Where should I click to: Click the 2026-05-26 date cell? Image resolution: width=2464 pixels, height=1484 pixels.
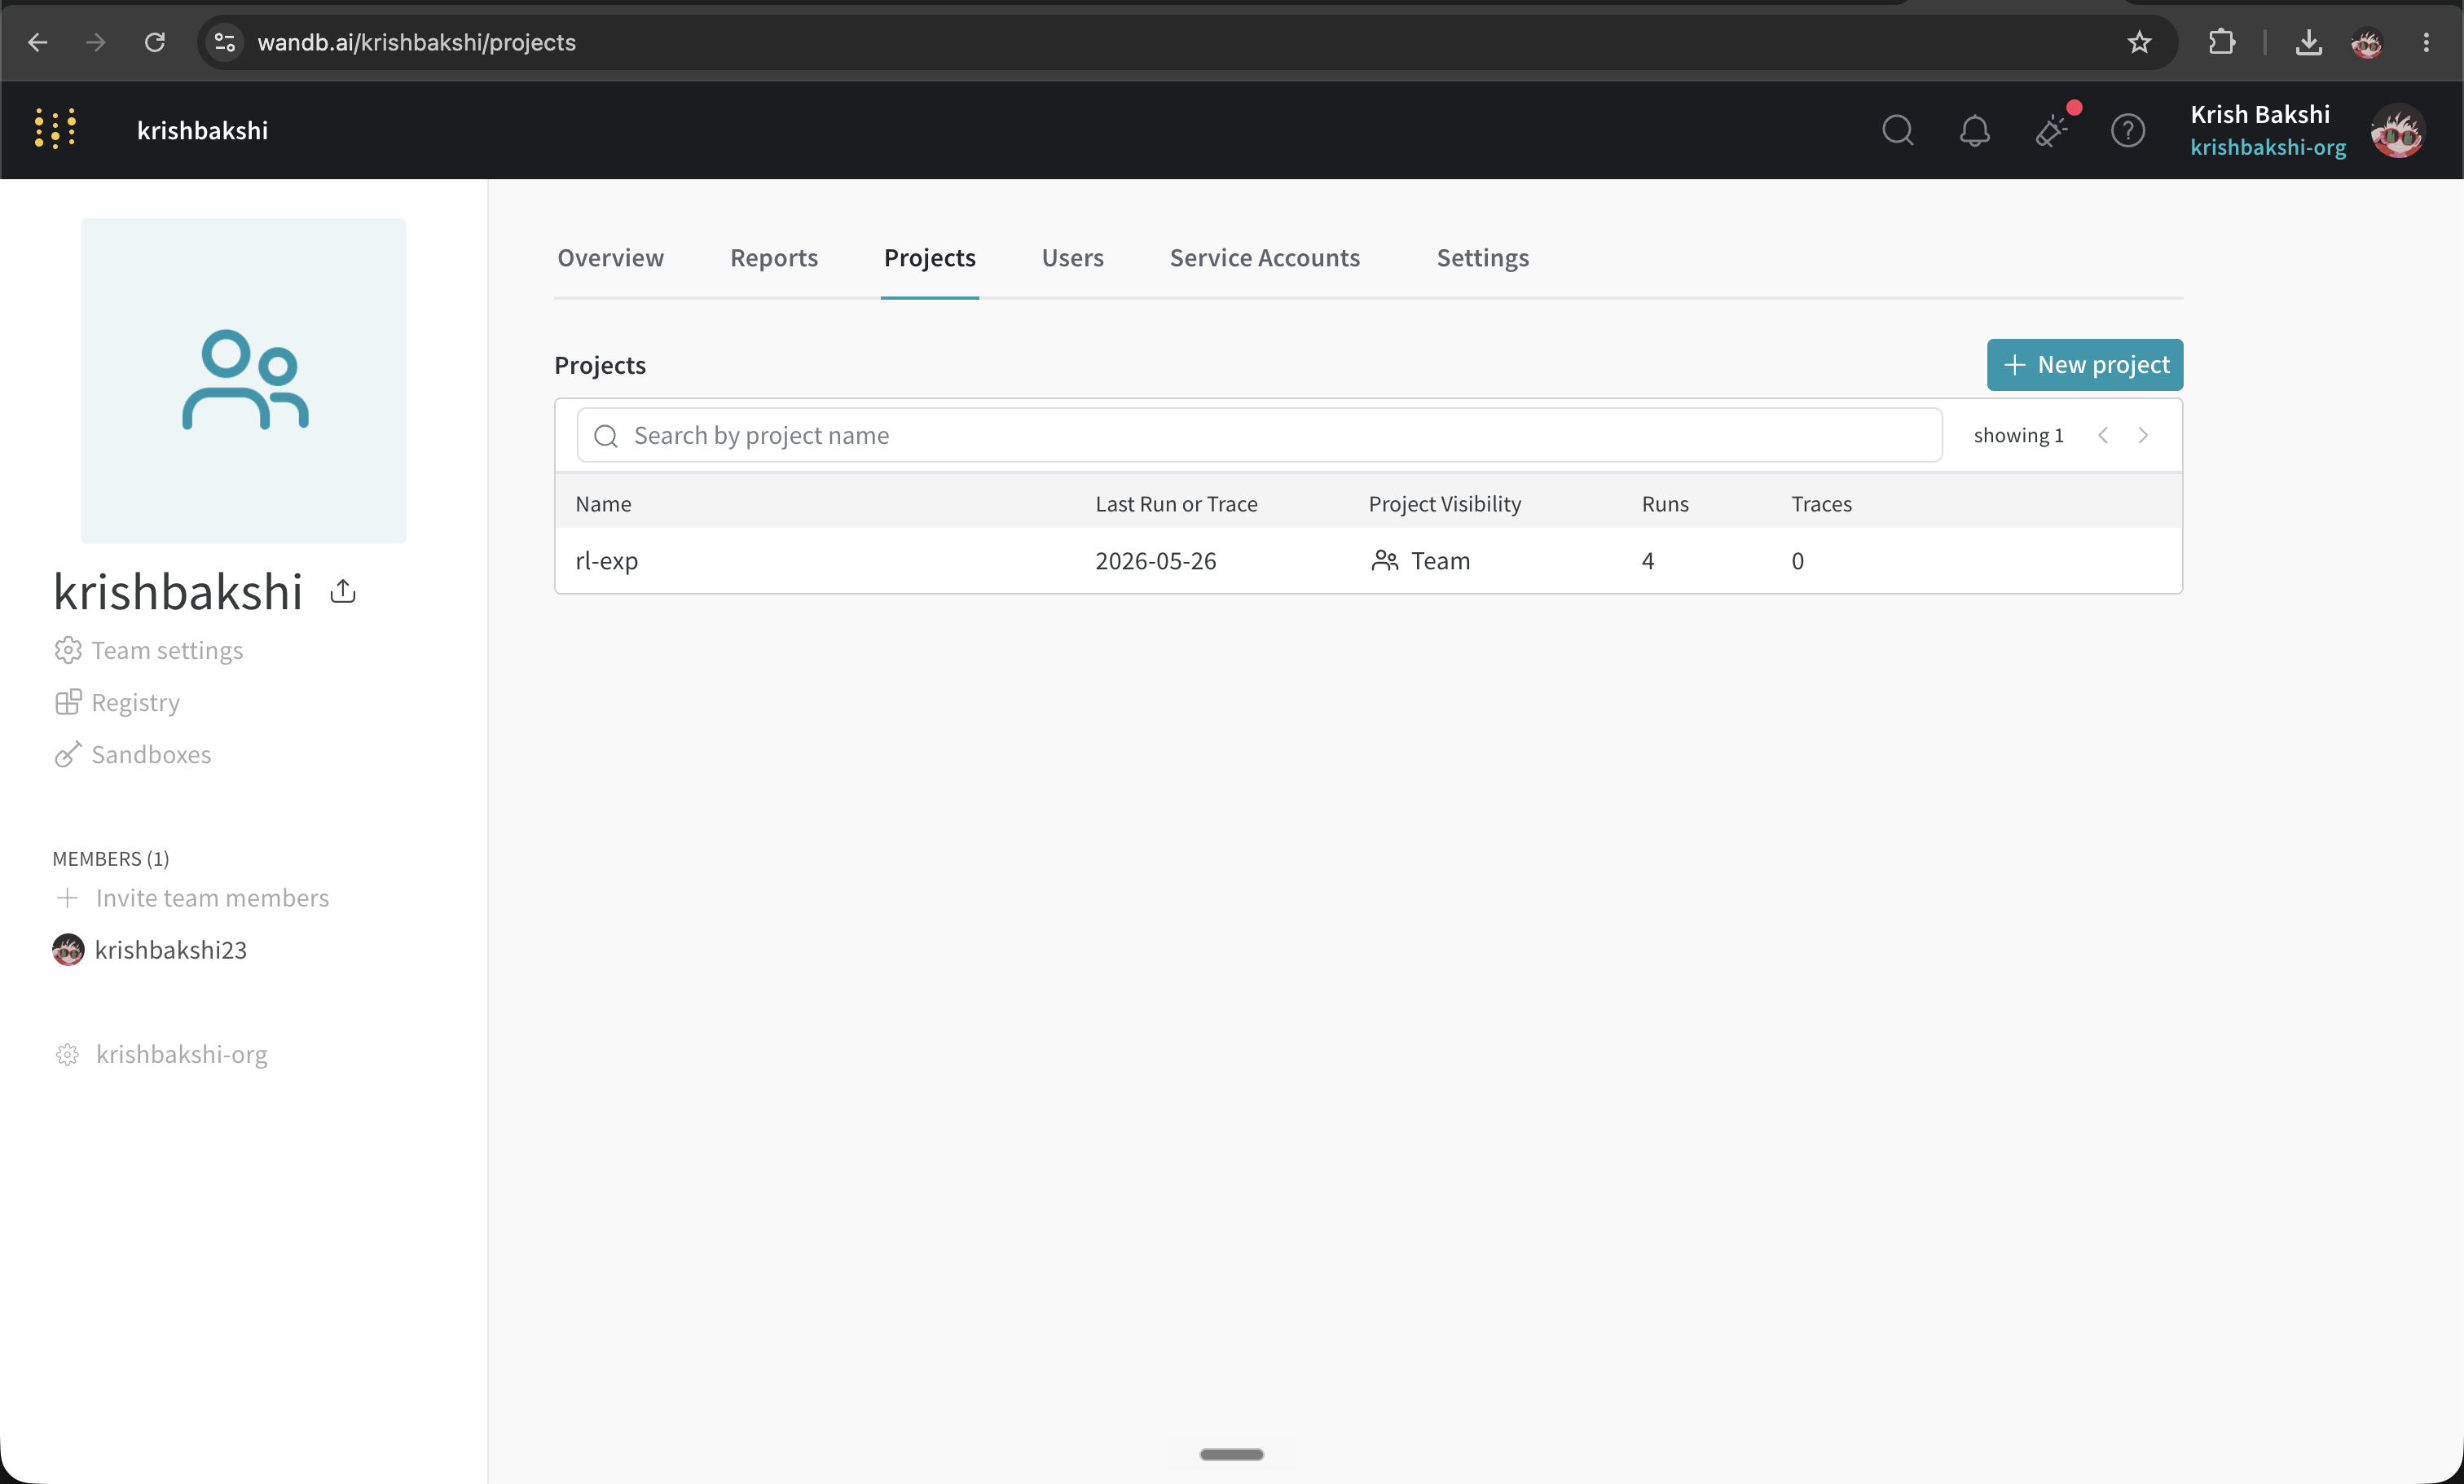(x=1156, y=560)
